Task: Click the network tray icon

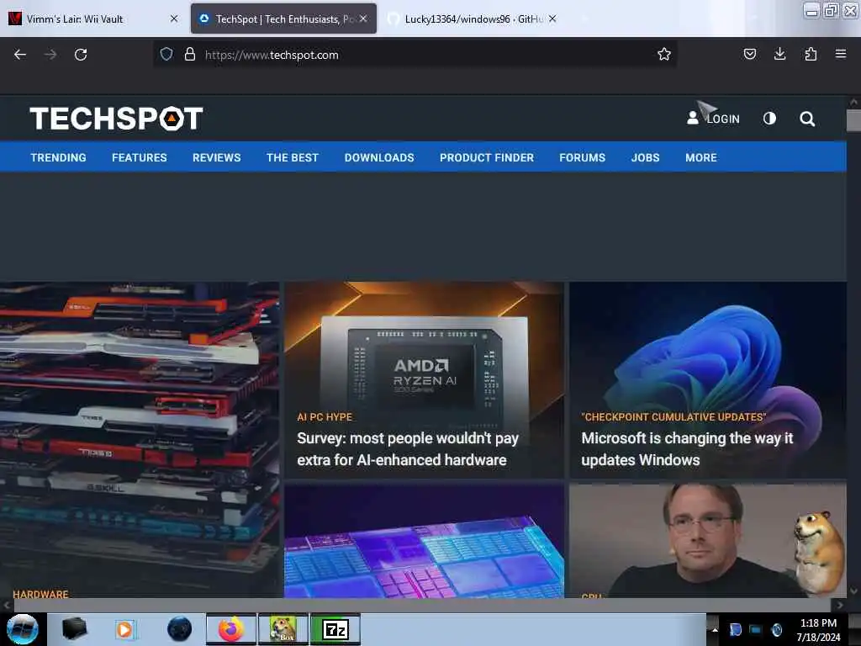Action: [x=756, y=629]
